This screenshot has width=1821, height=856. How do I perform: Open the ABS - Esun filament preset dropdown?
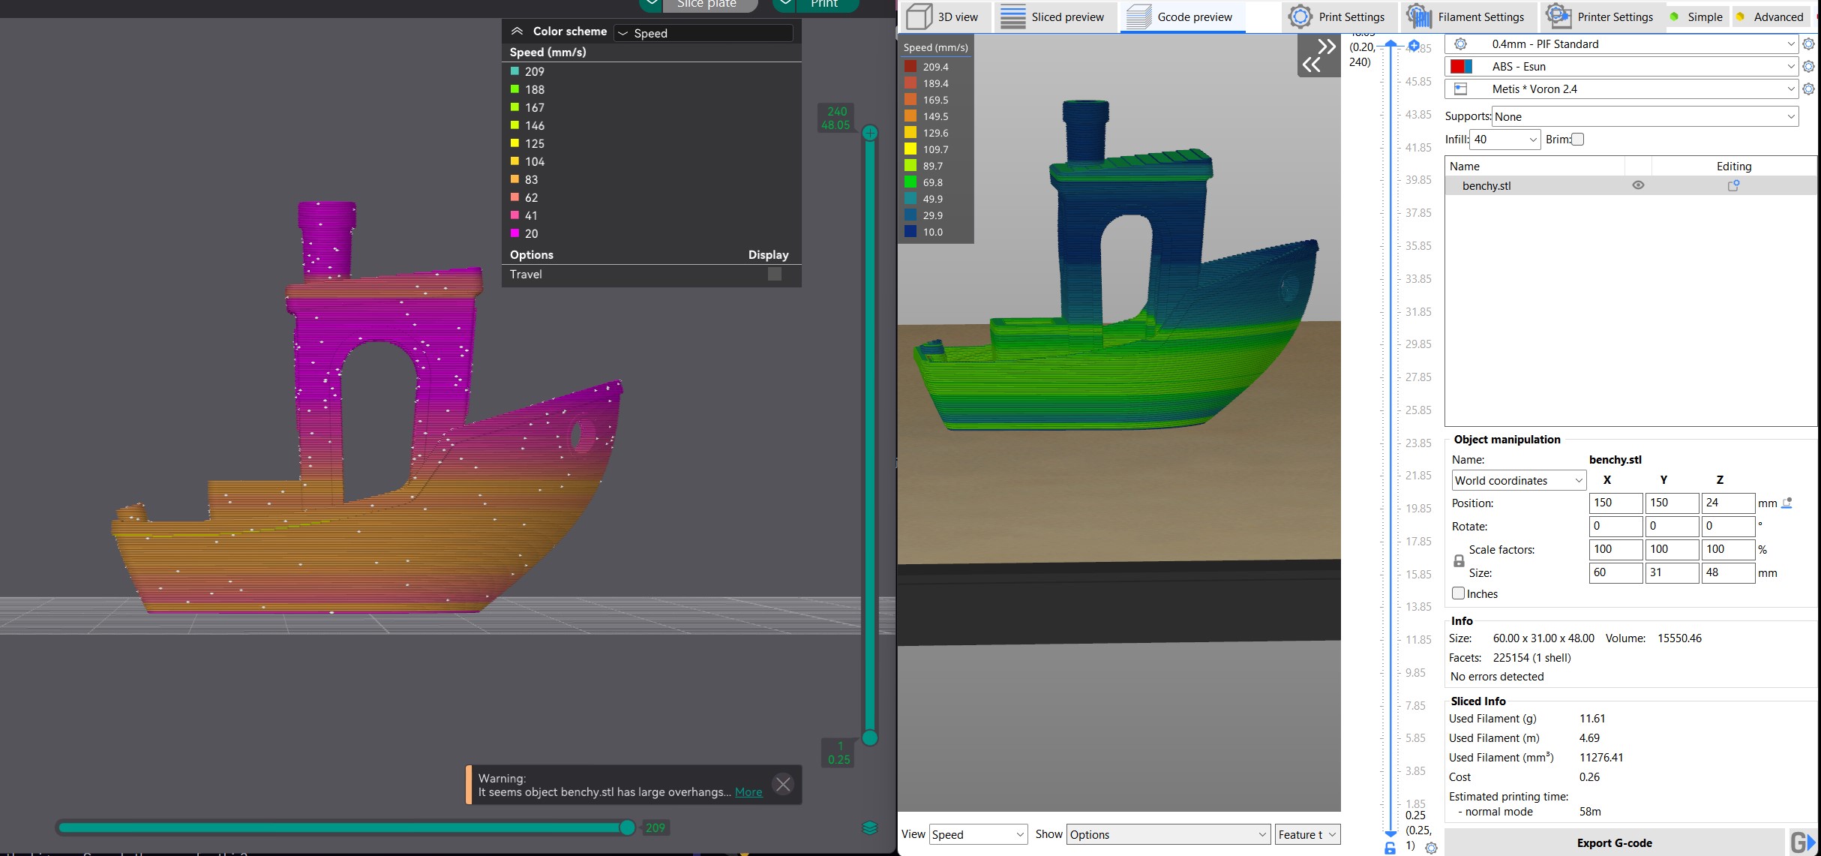[x=1621, y=67]
